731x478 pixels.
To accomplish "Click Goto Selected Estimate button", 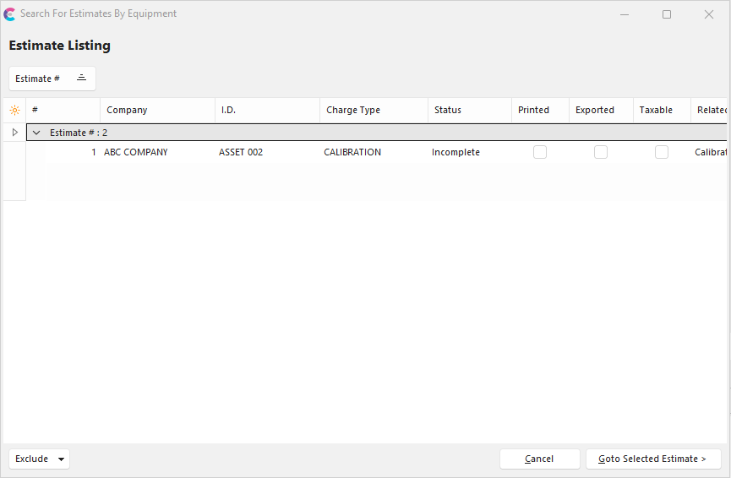I will click(x=652, y=459).
